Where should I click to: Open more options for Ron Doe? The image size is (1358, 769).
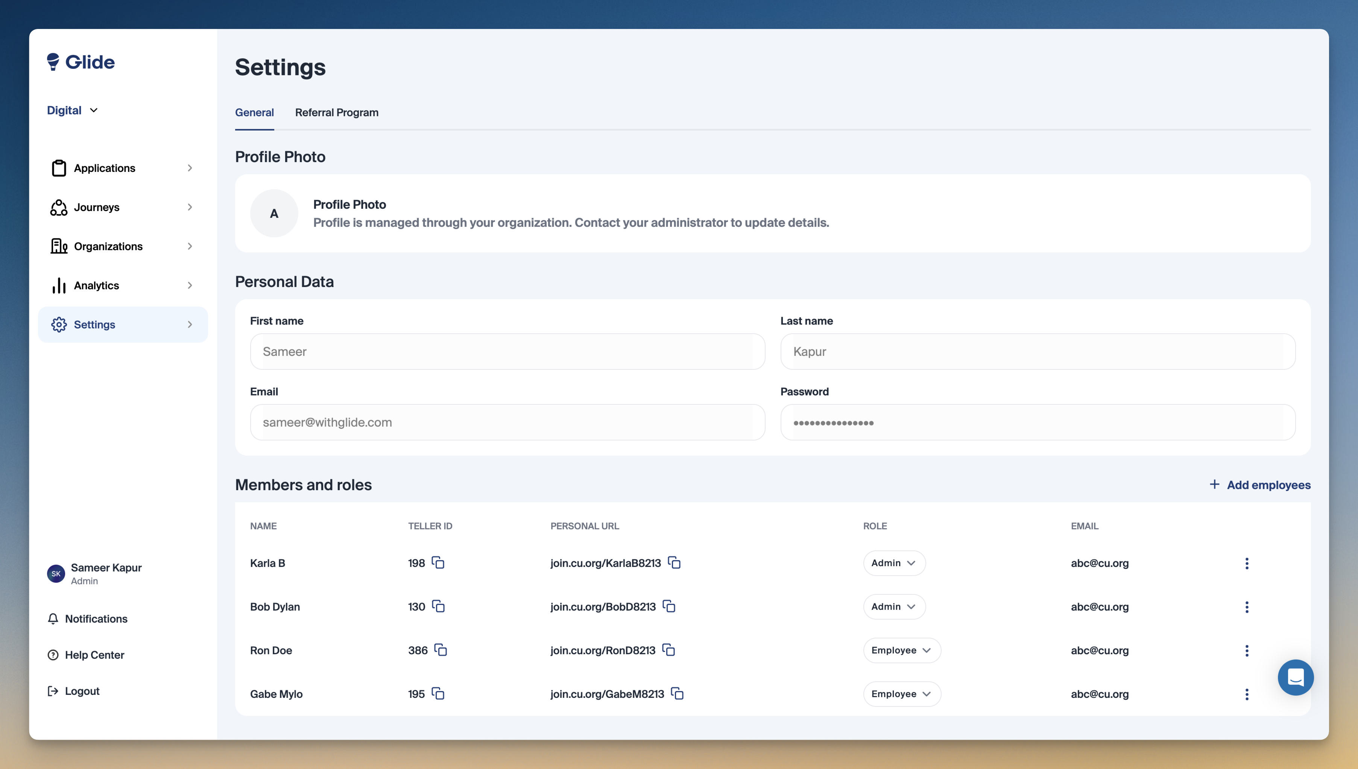[1247, 650]
